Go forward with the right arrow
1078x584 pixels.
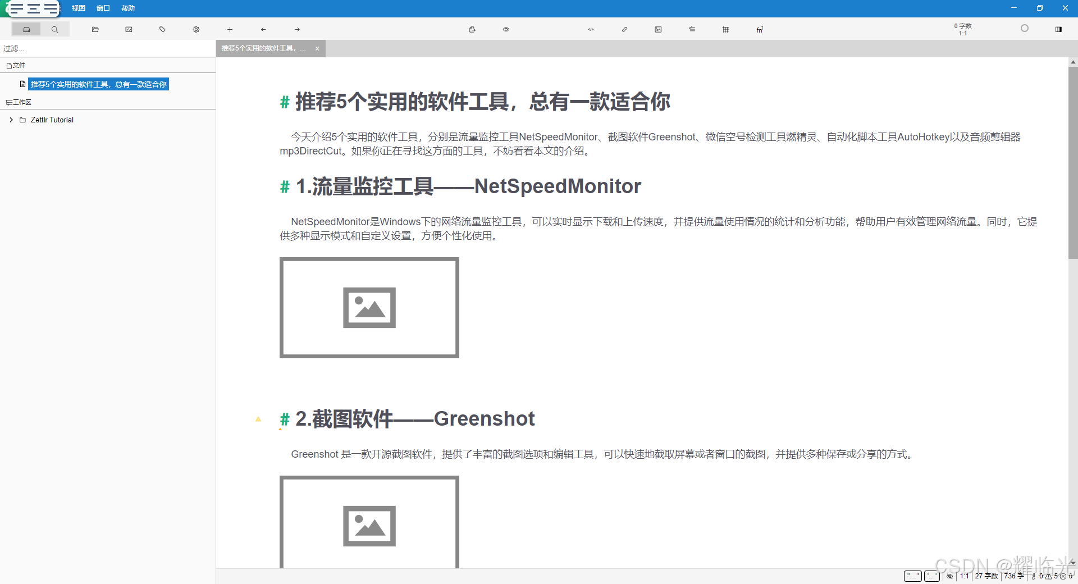[297, 29]
